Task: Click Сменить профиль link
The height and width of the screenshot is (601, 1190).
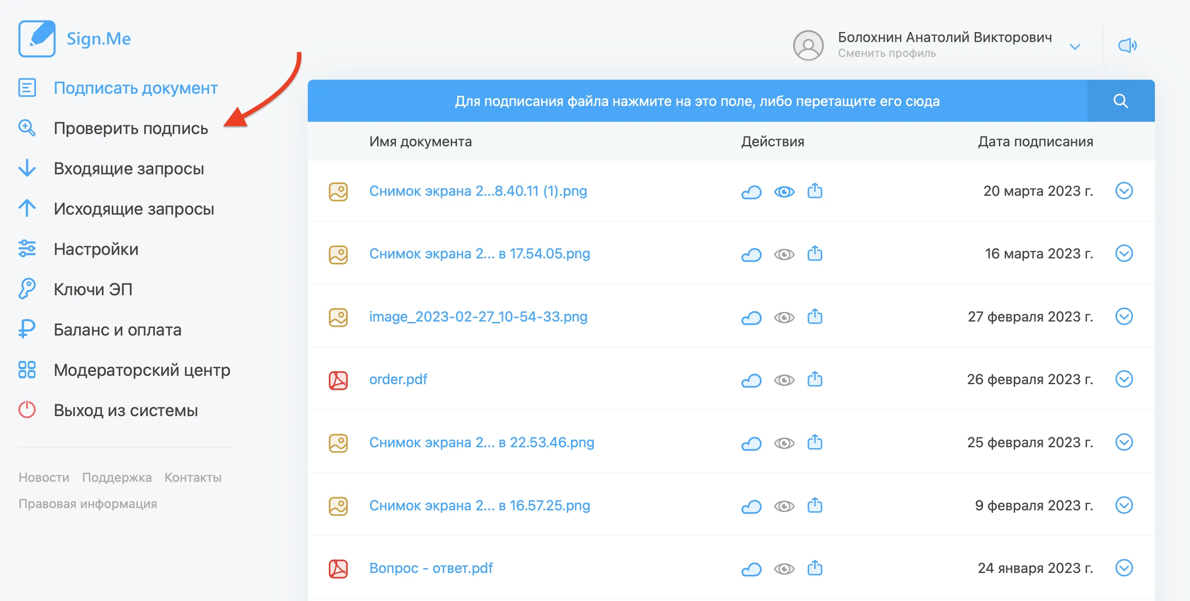Action: [887, 53]
